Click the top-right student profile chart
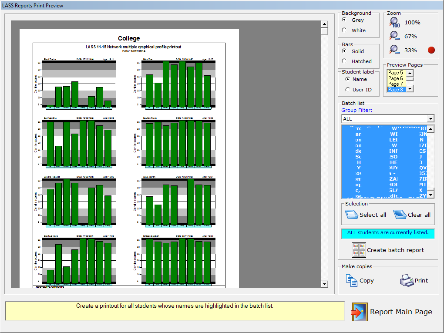444x333 pixels. (x=175, y=84)
